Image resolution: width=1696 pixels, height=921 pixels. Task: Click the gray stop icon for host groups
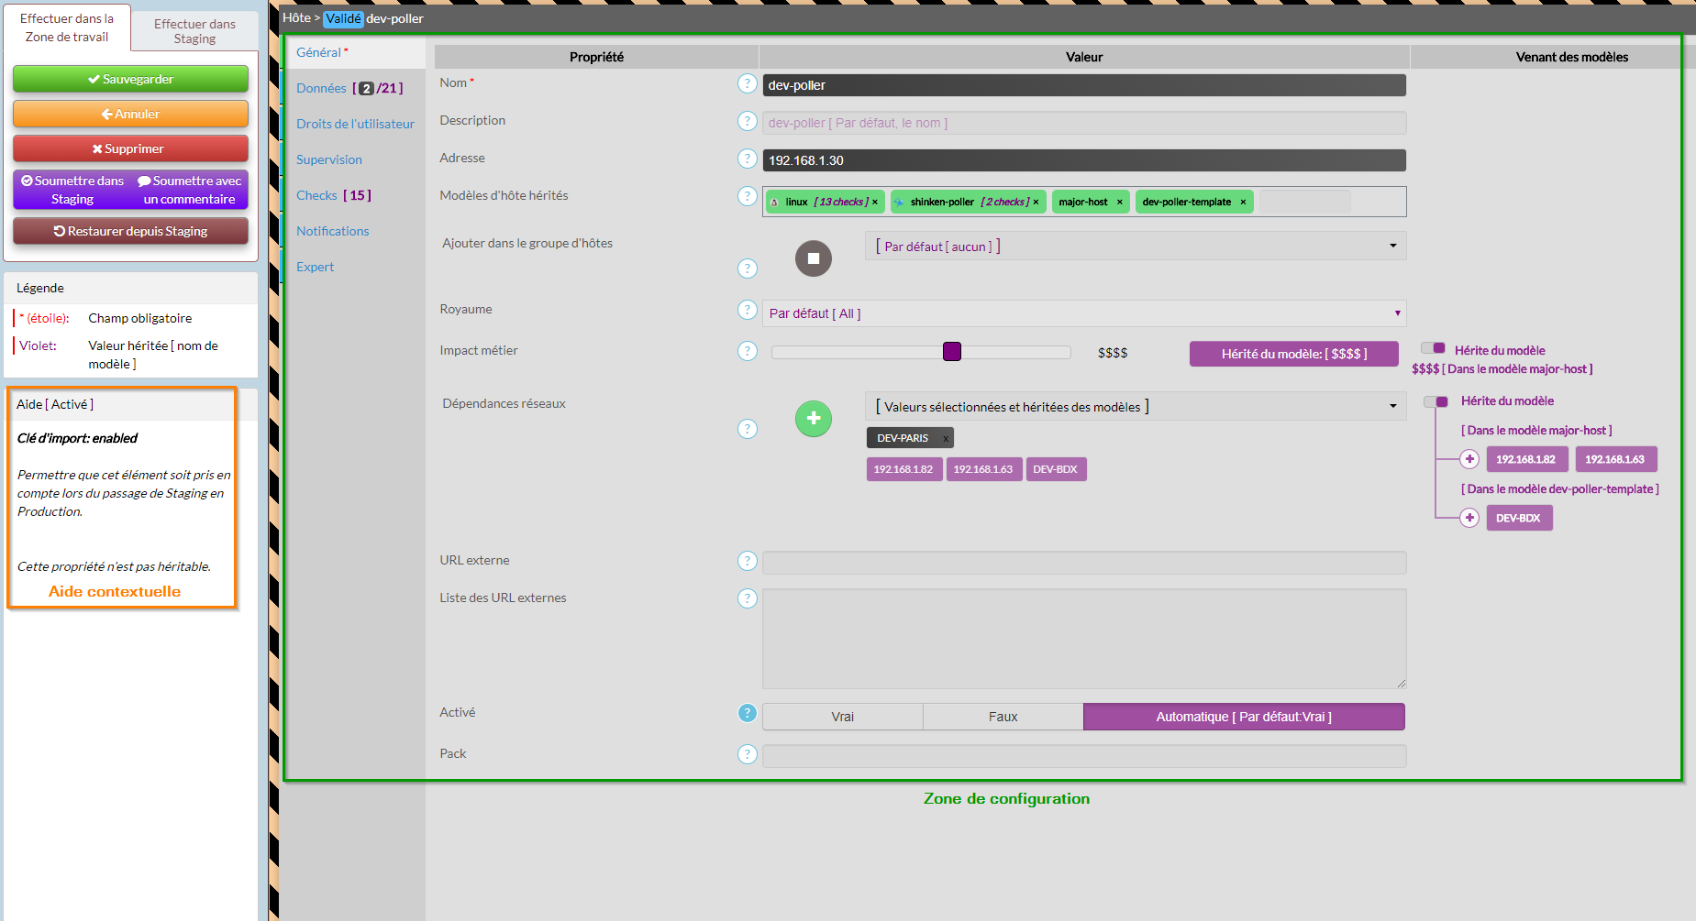tap(813, 258)
